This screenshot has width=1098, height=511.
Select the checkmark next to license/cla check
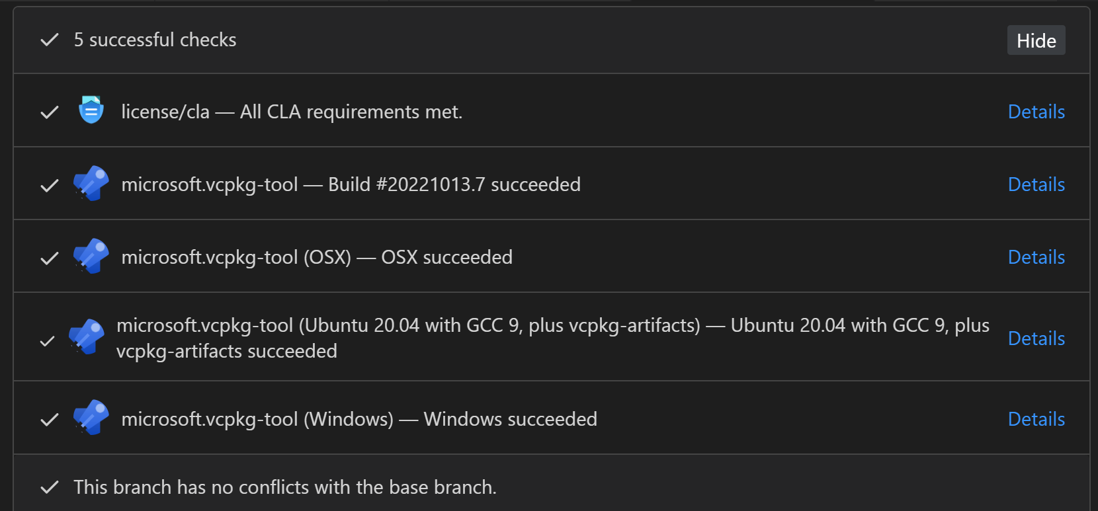pyautogui.click(x=49, y=112)
